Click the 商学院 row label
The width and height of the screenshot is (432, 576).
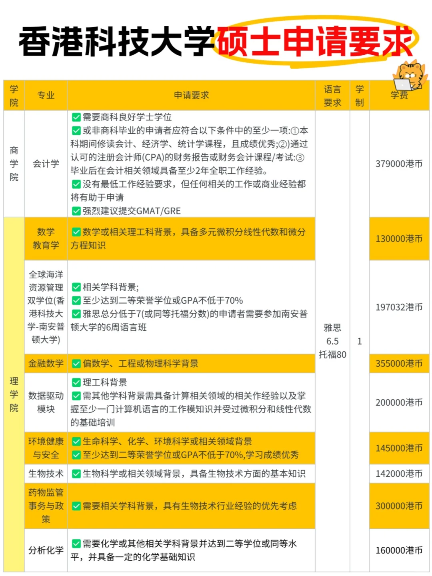(x=13, y=164)
